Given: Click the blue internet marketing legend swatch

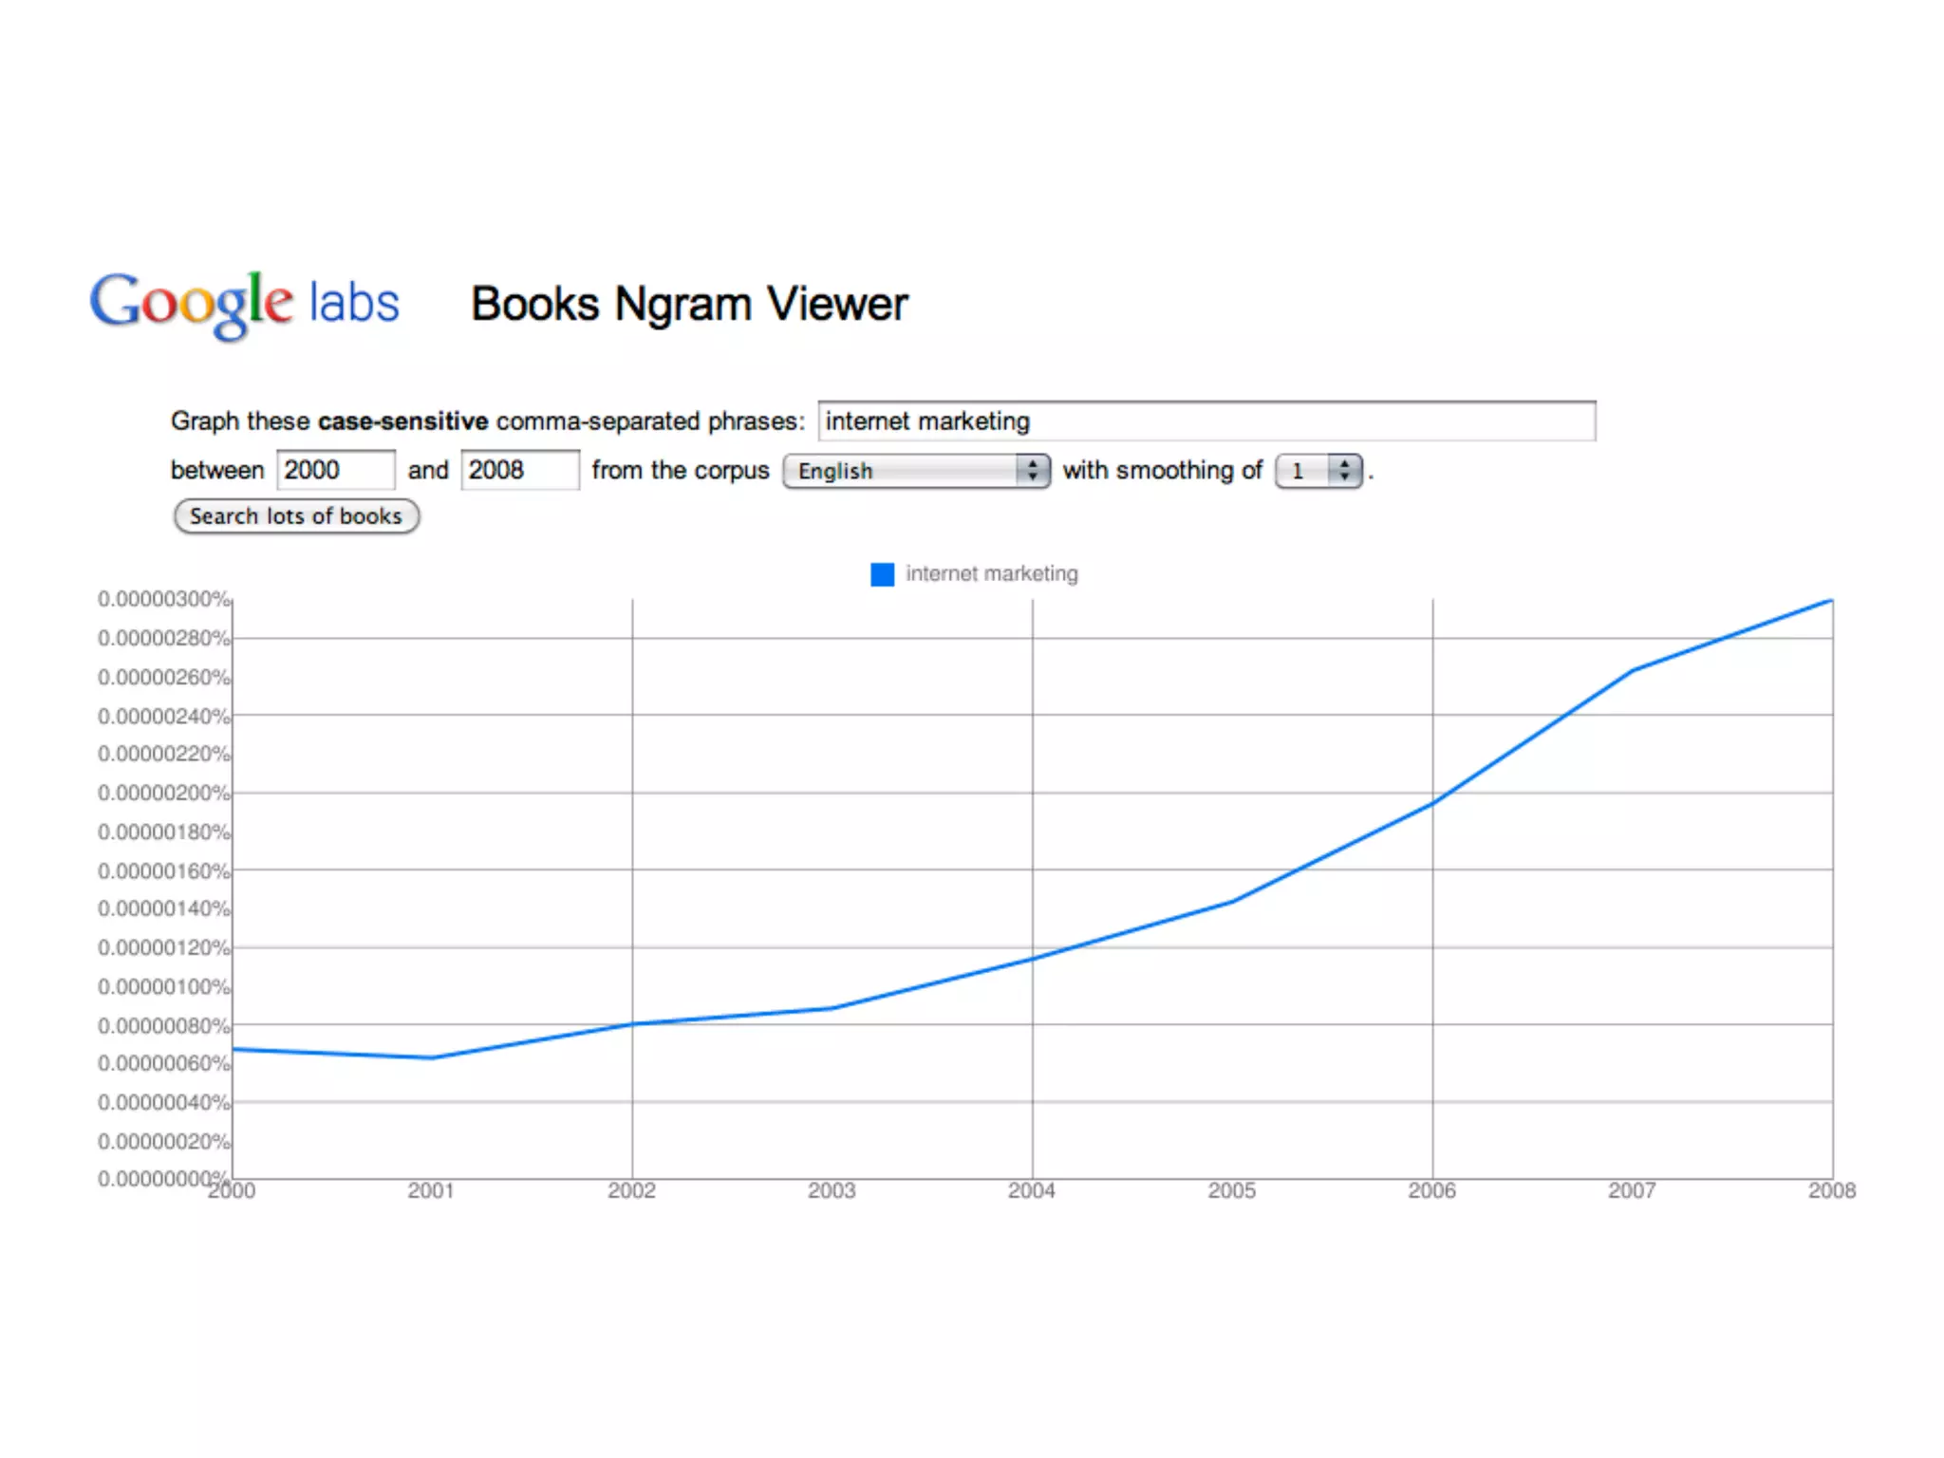Looking at the screenshot, I should [882, 574].
